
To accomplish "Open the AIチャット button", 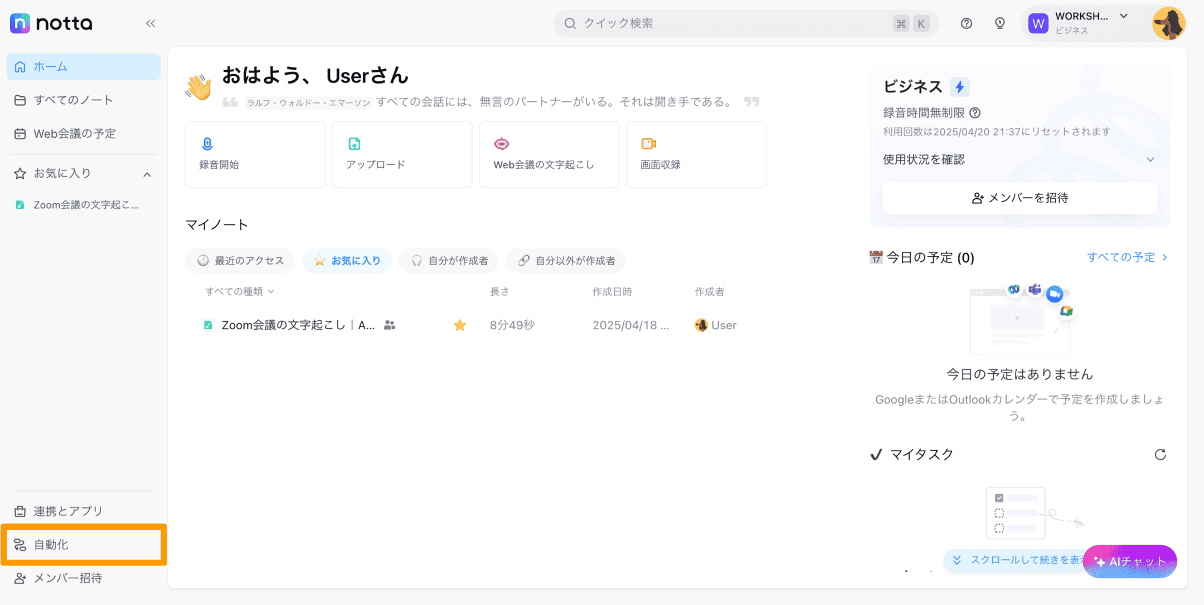I will tap(1130, 562).
